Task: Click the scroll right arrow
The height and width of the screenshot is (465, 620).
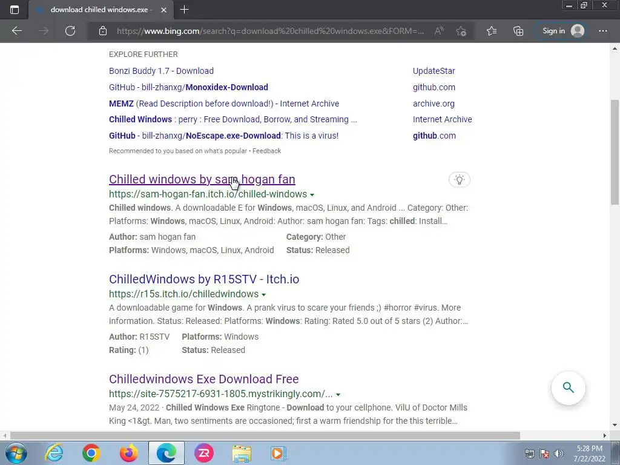Action: point(605,435)
